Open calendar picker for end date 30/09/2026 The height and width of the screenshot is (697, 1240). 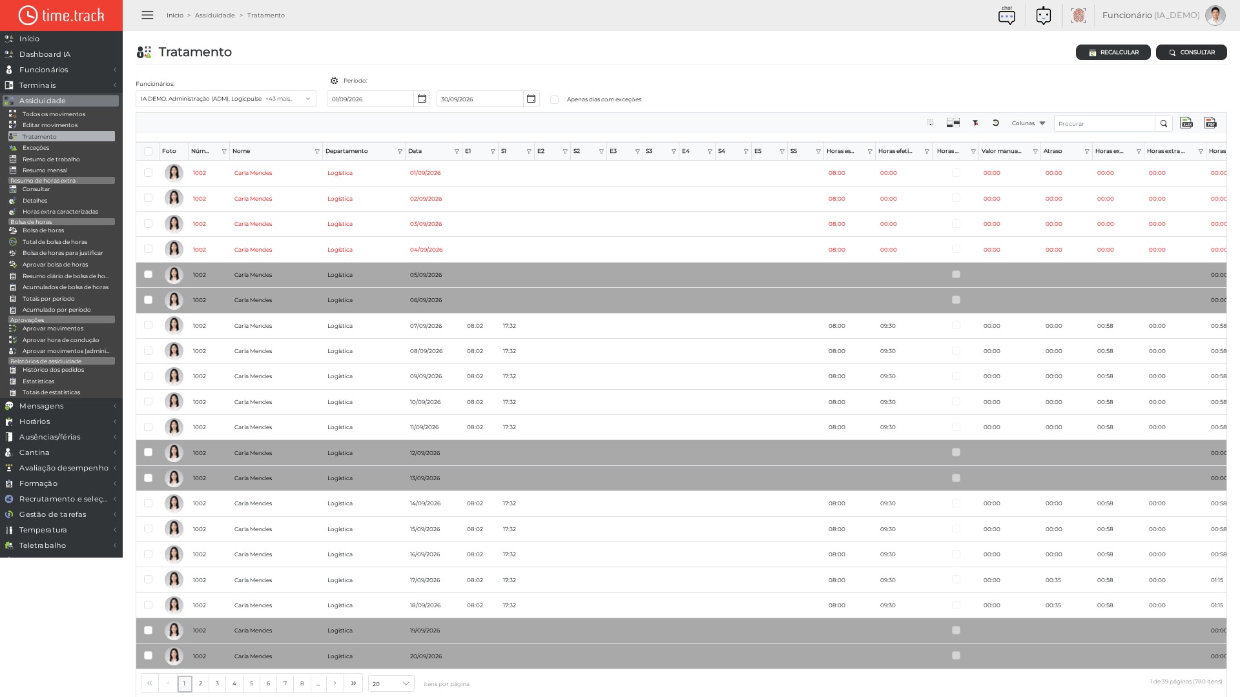[x=531, y=99]
